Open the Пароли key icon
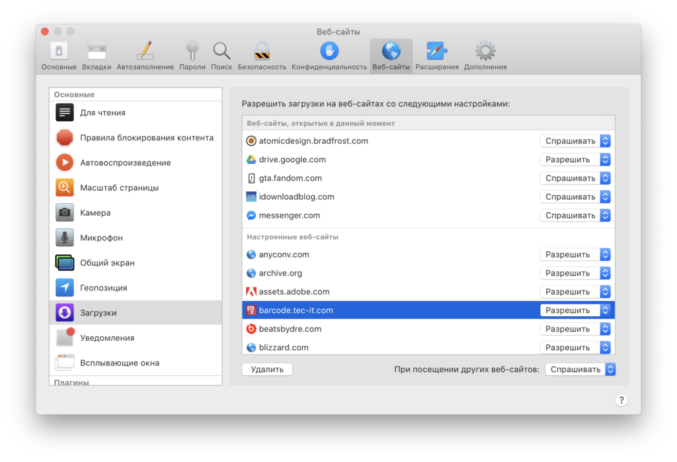This screenshot has width=677, height=462. tap(192, 51)
